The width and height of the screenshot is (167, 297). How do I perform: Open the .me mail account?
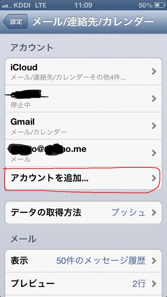click(x=83, y=153)
